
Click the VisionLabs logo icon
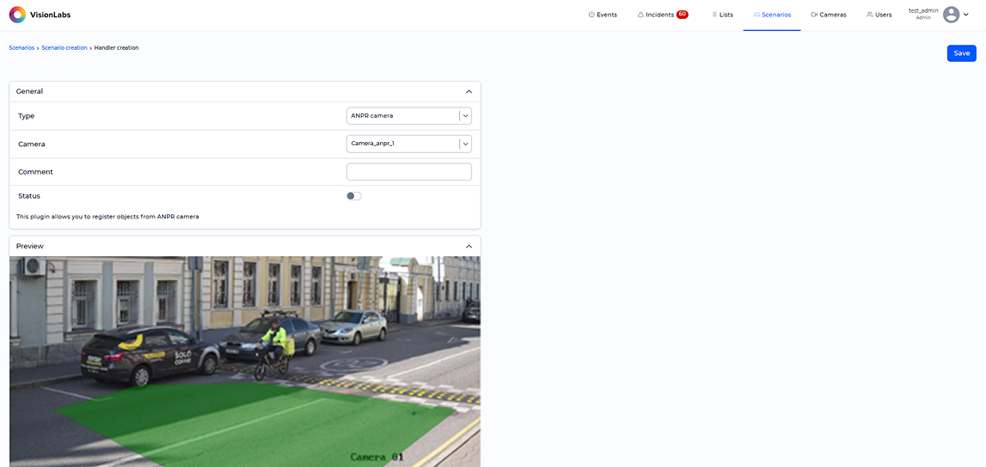click(17, 15)
